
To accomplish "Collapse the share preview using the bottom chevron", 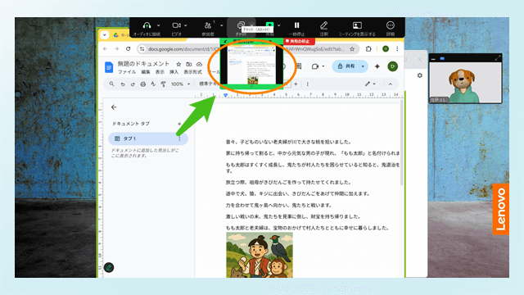I will pos(251,87).
